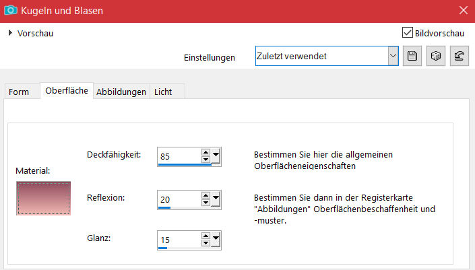Switch to the Abbildungen tab

tap(121, 92)
